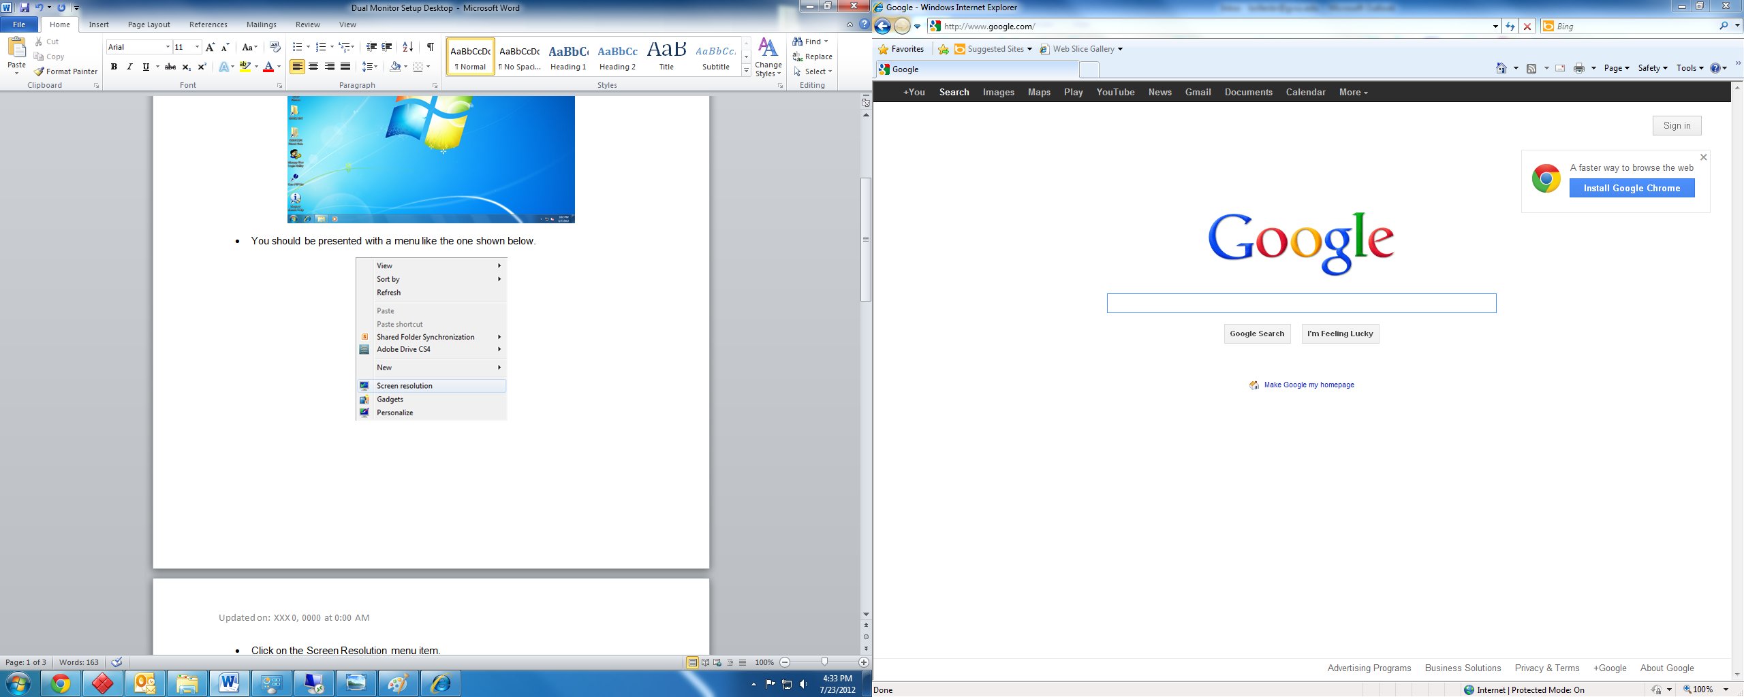The image size is (1744, 697).
Task: Click the Word zoom slider handle
Action: tap(824, 662)
